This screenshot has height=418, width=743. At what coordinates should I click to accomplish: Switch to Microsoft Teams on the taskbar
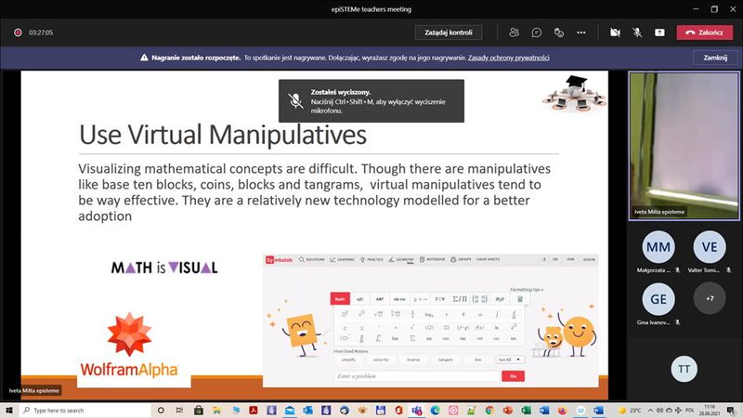[417, 411]
